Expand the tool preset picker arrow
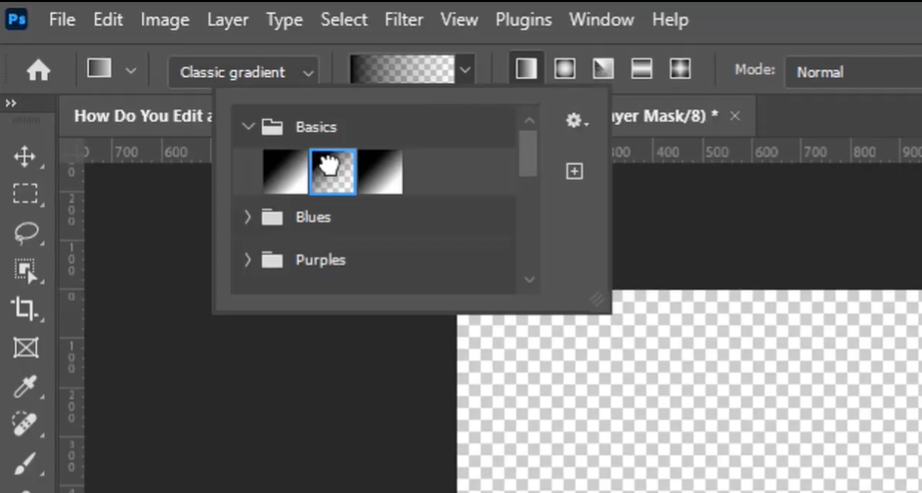This screenshot has height=493, width=922. (x=131, y=71)
